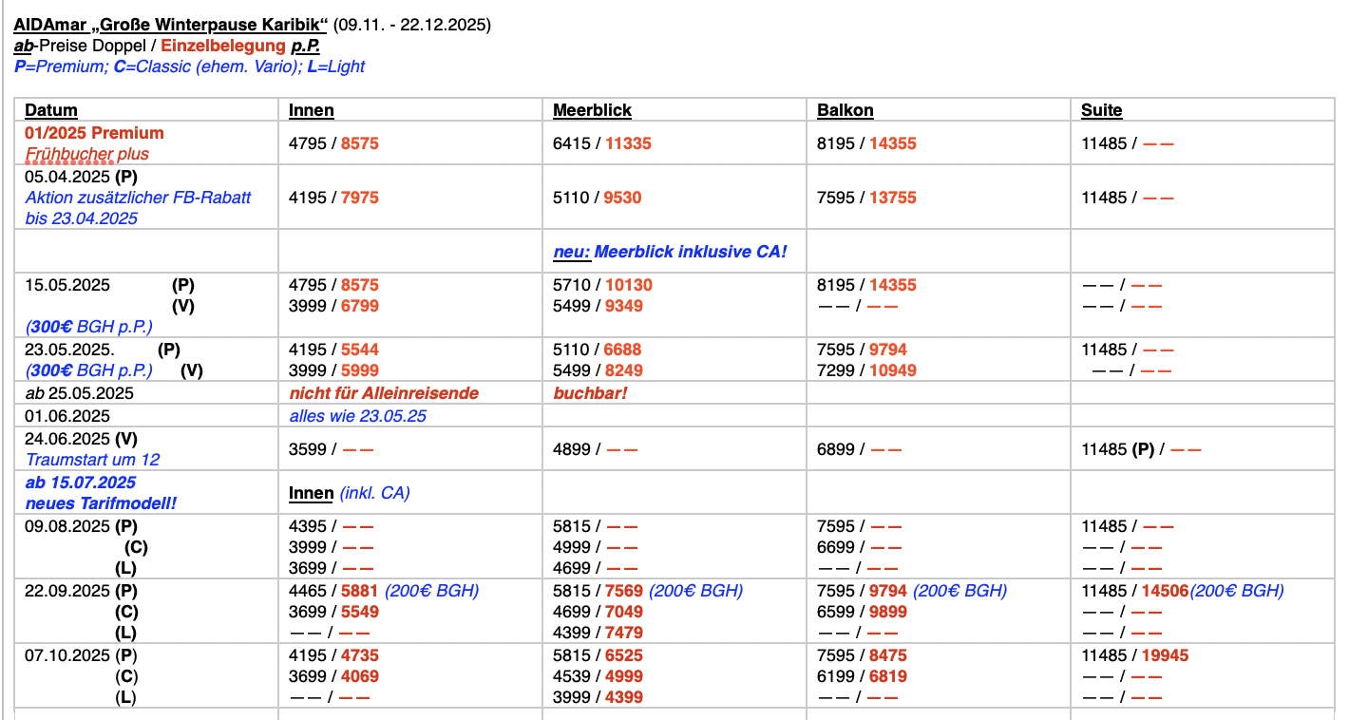Select the text "neues Tarifmodell!"
Image resolution: width=1349 pixels, height=720 pixels.
tap(101, 503)
